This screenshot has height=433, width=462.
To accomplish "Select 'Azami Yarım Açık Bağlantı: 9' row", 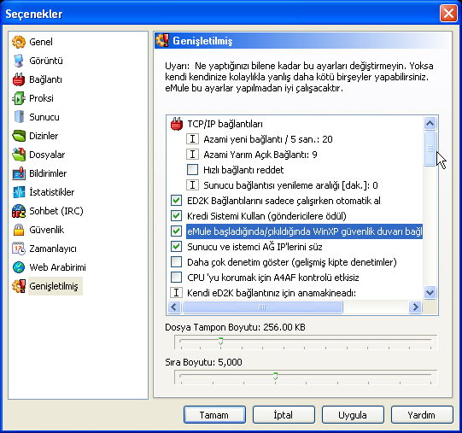I will [x=260, y=155].
